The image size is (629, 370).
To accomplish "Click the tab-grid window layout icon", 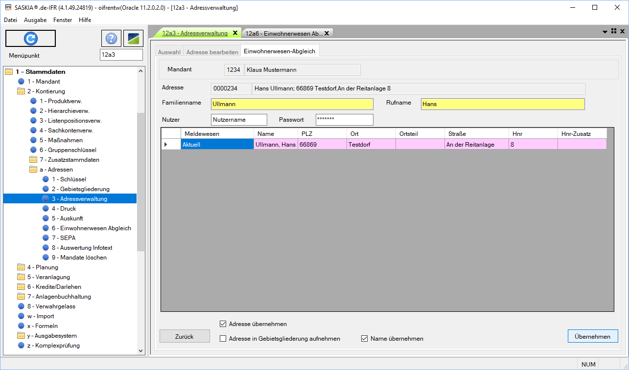I will click(614, 31).
